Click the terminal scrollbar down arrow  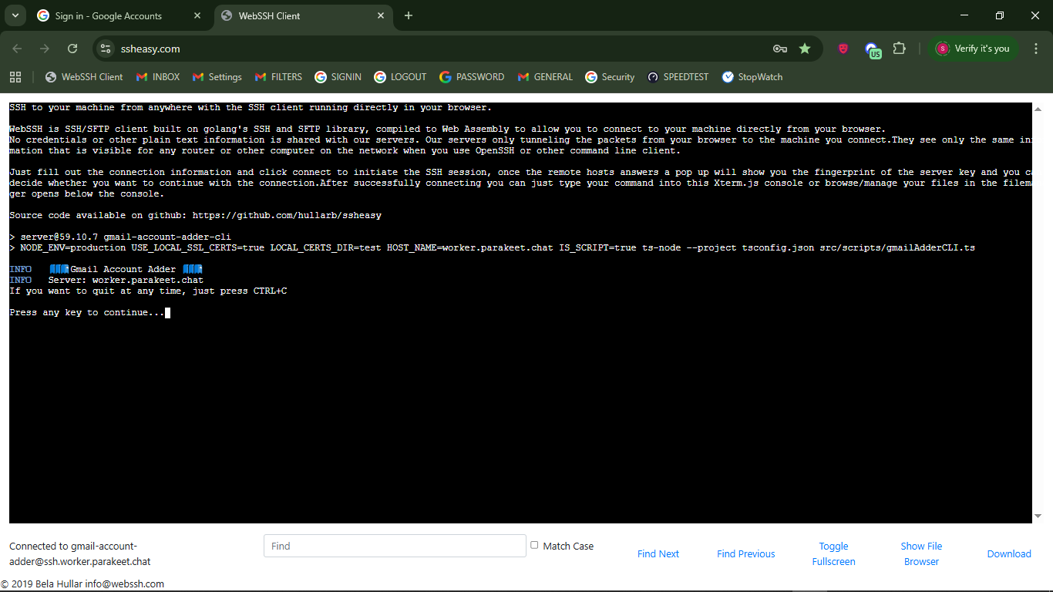click(1038, 516)
